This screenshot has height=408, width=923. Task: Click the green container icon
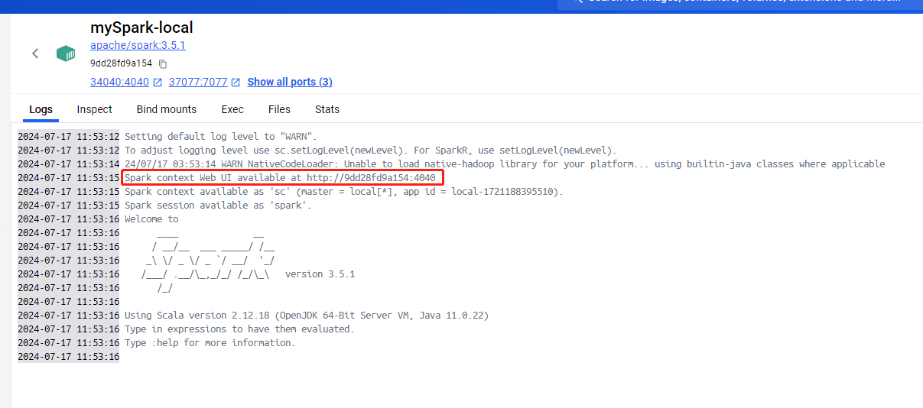66,53
